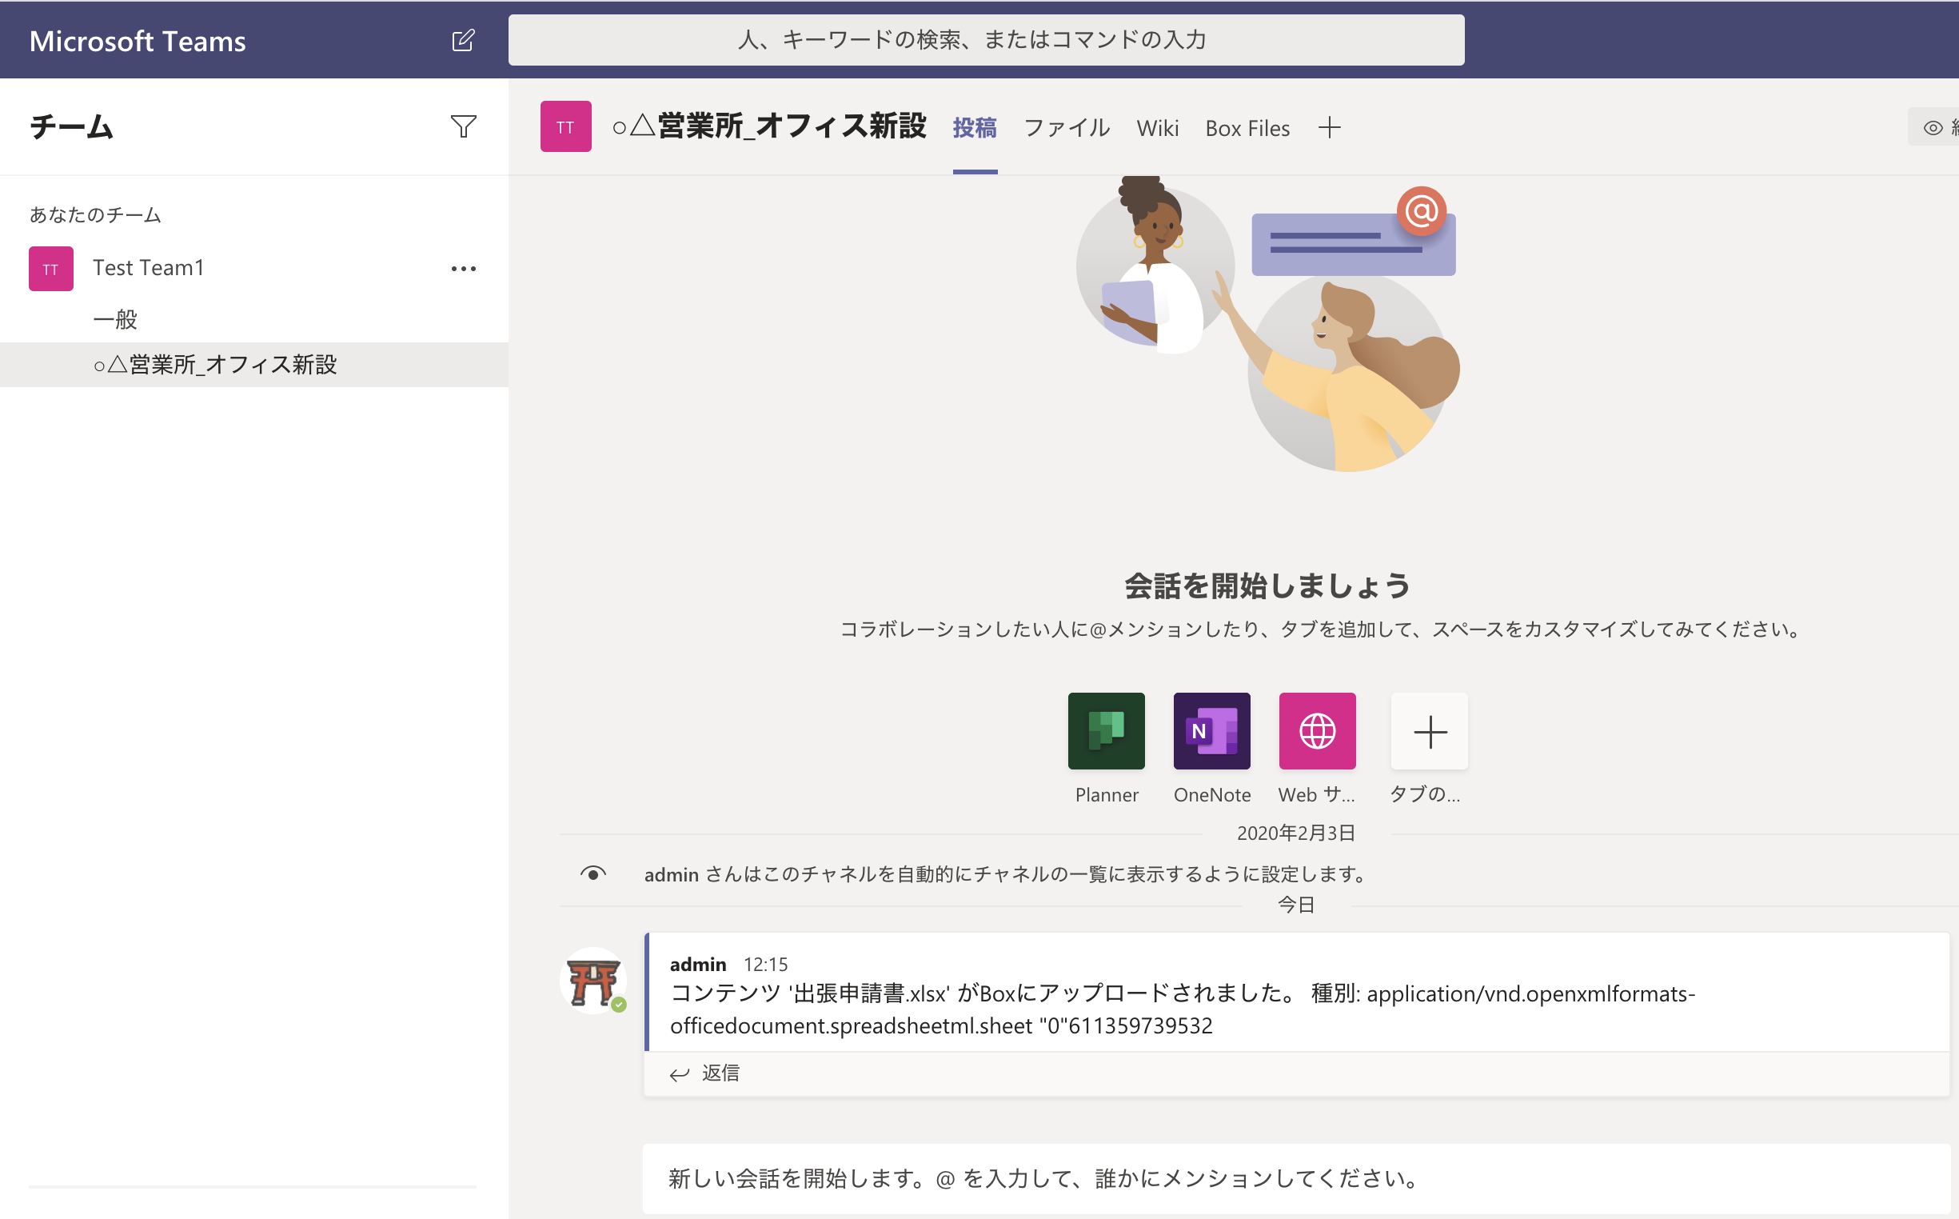Click the eye icon next to admin's system message
This screenshot has width=1959, height=1219.
click(593, 874)
